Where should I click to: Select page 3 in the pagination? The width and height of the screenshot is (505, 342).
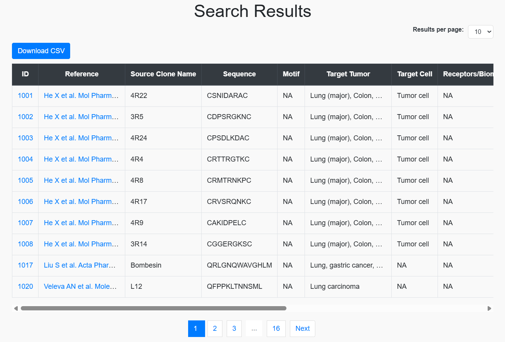234,329
